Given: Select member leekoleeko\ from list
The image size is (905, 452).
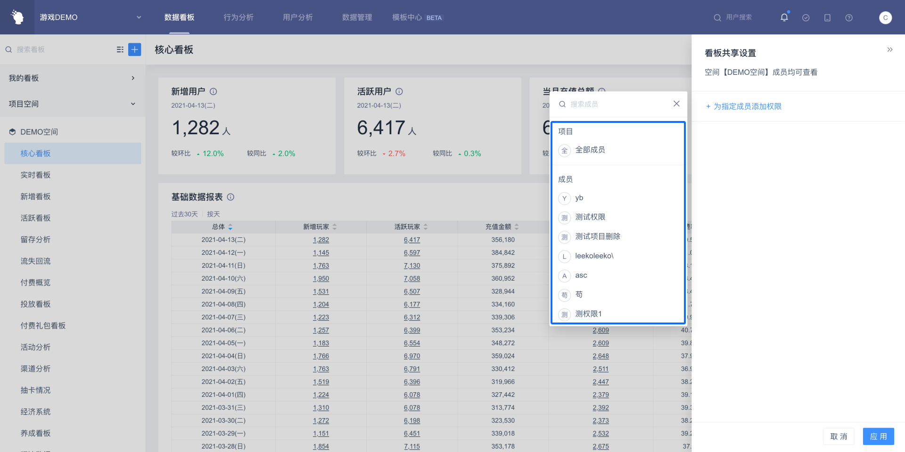Looking at the screenshot, I should coord(594,256).
